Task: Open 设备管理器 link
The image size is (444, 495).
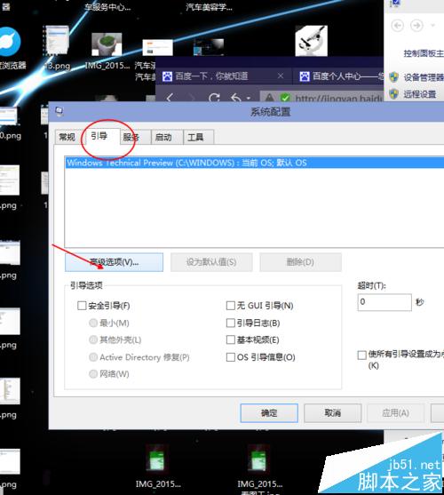Action: [x=424, y=77]
